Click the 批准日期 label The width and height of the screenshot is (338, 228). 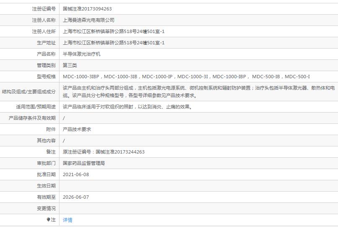pos(46,174)
